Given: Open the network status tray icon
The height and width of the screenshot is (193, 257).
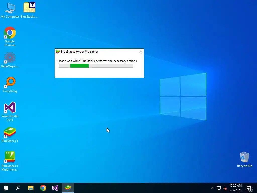Looking at the screenshot, I should pos(219,188).
